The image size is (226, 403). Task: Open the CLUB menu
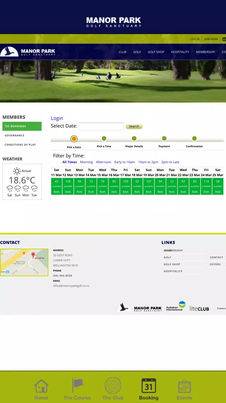click(122, 52)
